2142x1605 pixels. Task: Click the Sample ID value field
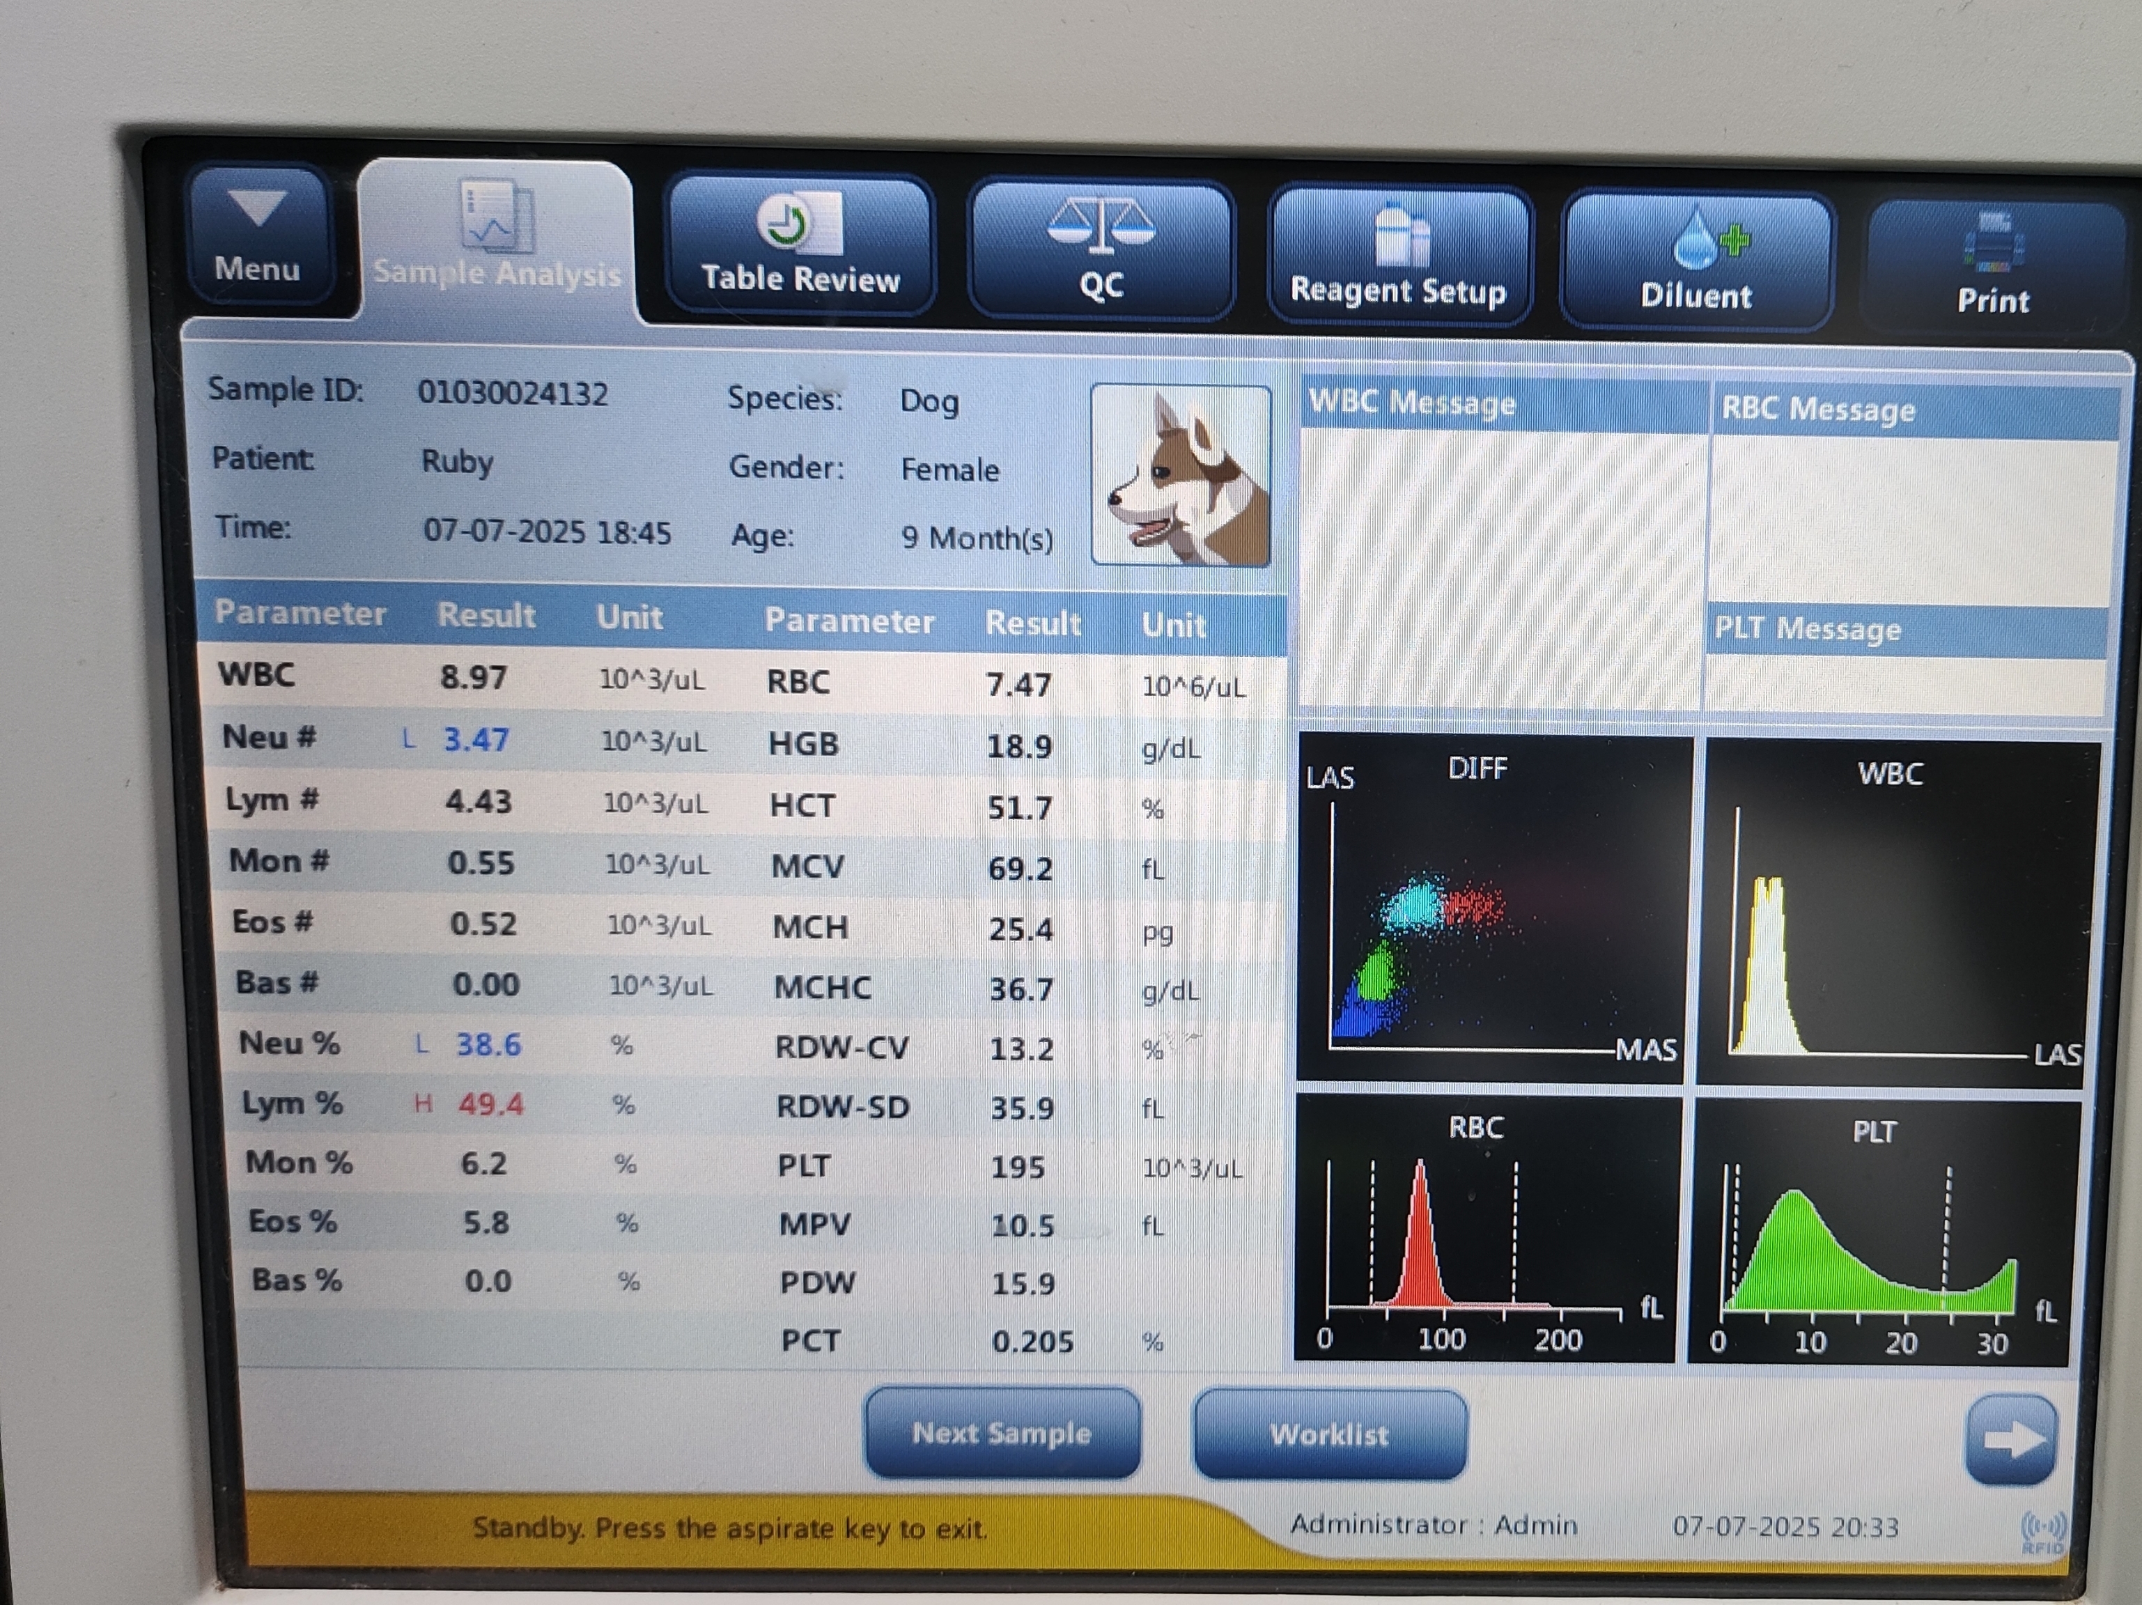click(x=512, y=394)
